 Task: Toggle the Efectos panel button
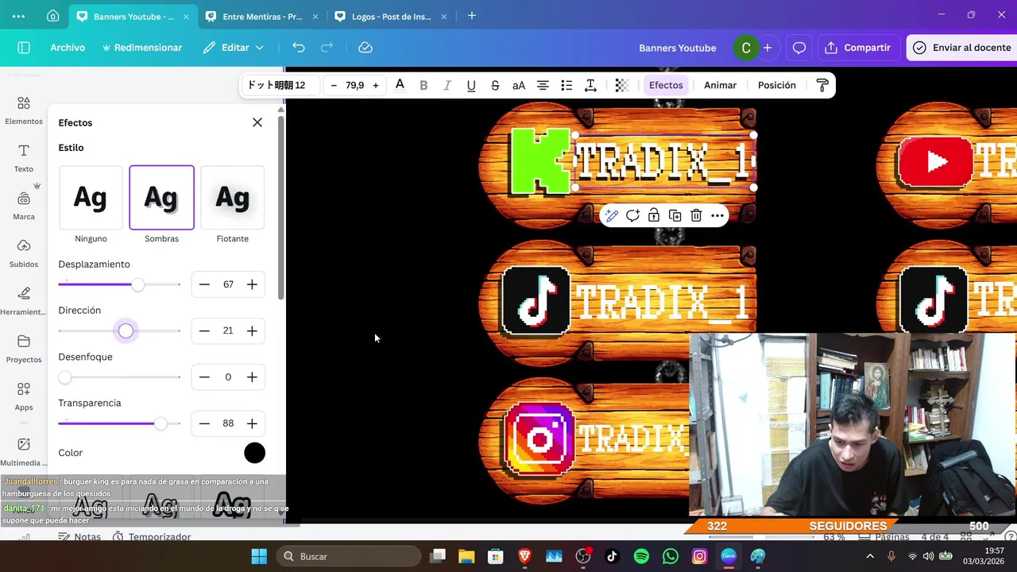(666, 85)
